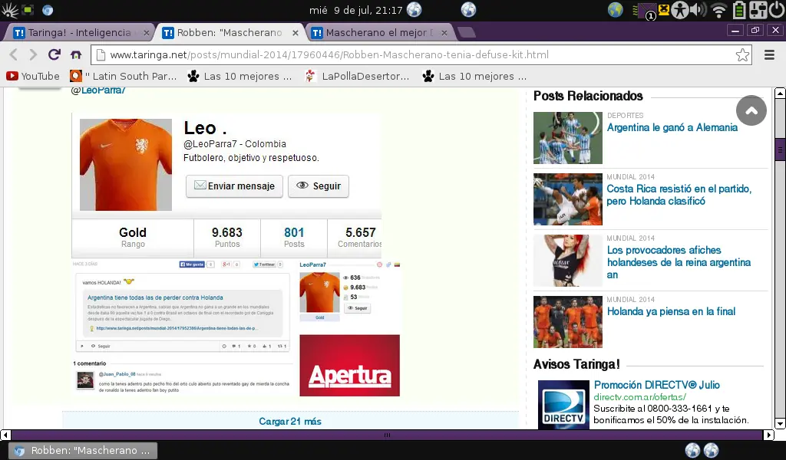786x460 pixels.
Task: Open Los provocadores afiches holandeses post
Action: (679, 262)
